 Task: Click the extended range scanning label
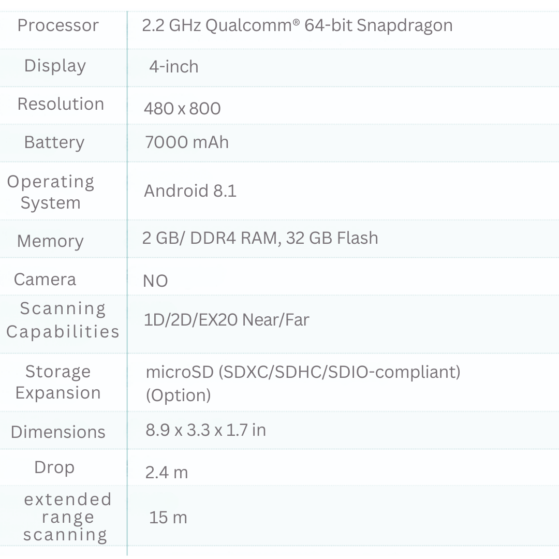click(x=67, y=517)
